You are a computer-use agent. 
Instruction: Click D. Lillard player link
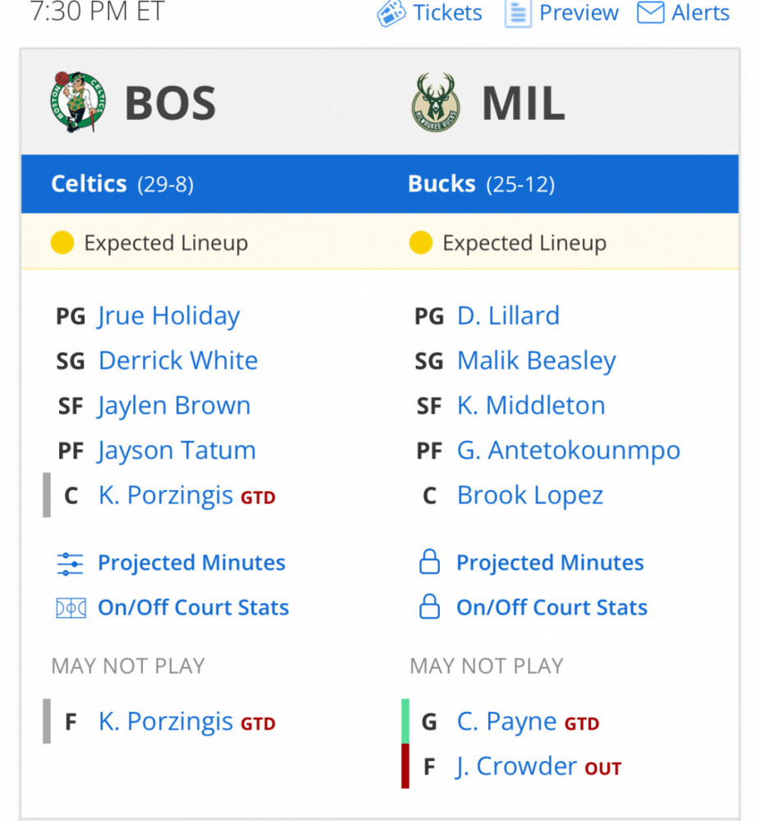click(508, 316)
